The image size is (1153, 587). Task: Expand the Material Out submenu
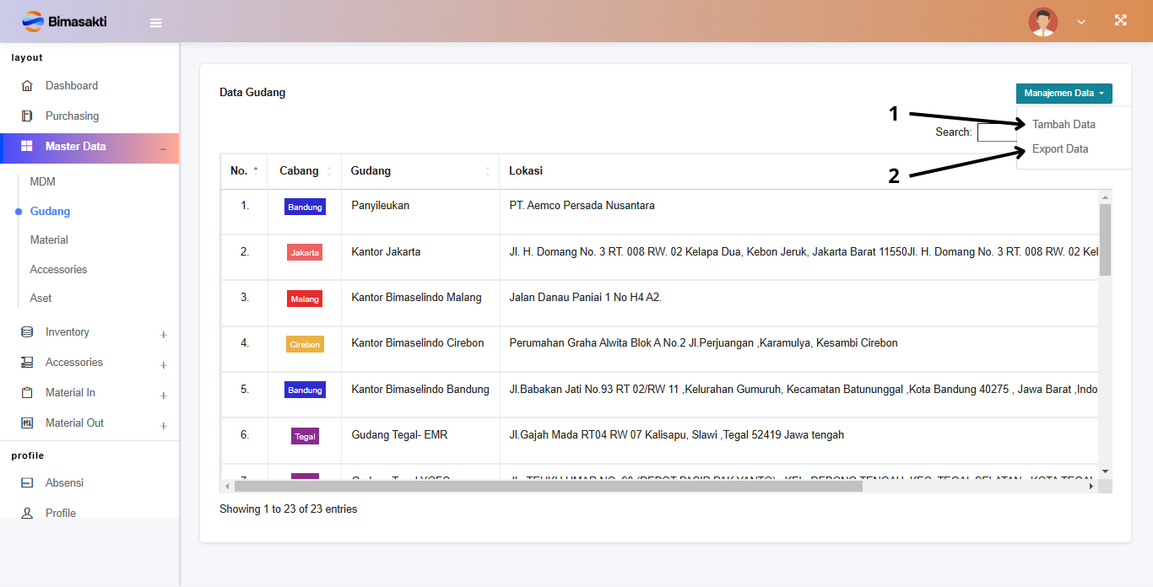point(164,426)
